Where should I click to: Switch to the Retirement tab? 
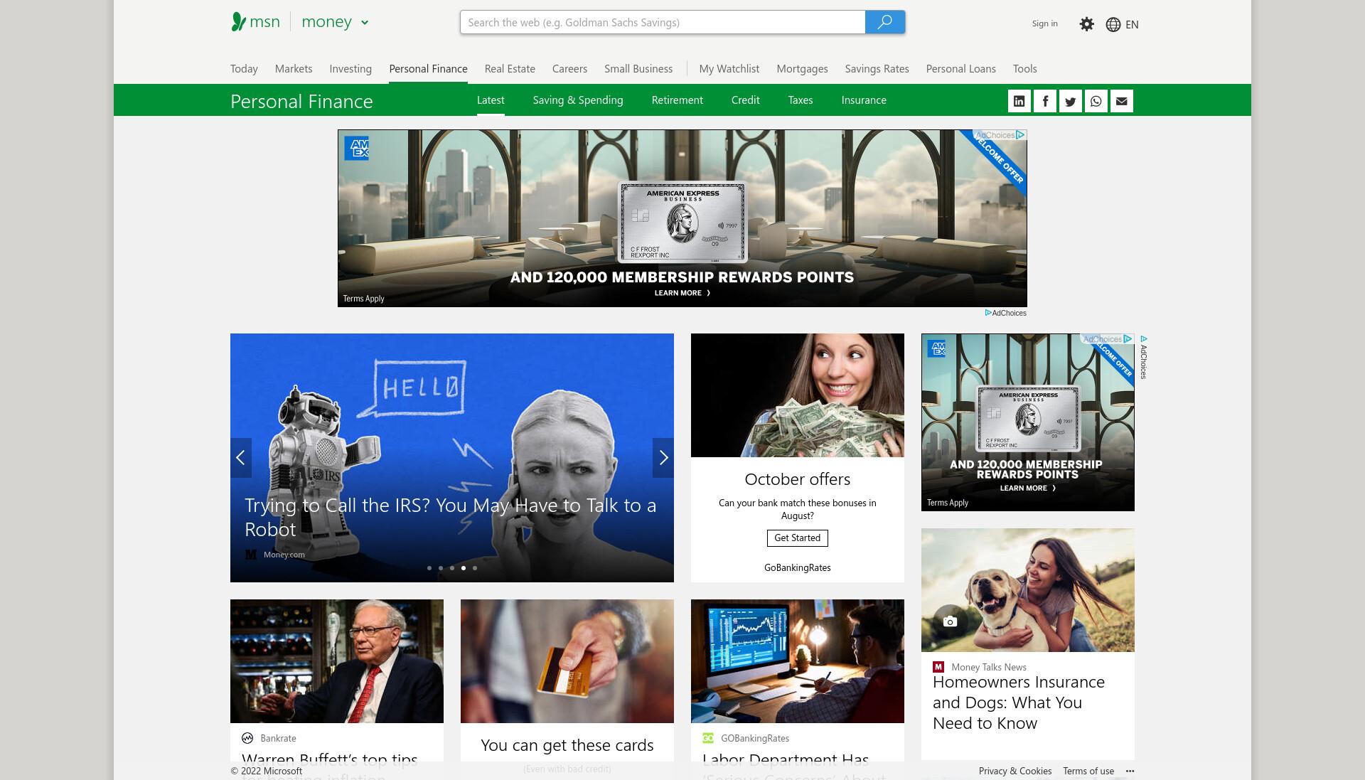[x=677, y=100]
